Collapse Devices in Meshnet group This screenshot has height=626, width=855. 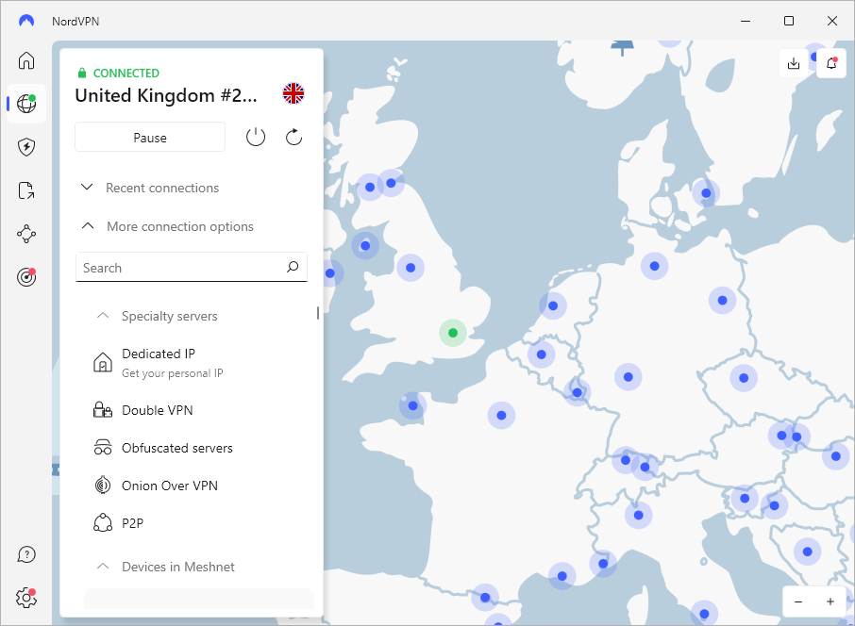166,567
